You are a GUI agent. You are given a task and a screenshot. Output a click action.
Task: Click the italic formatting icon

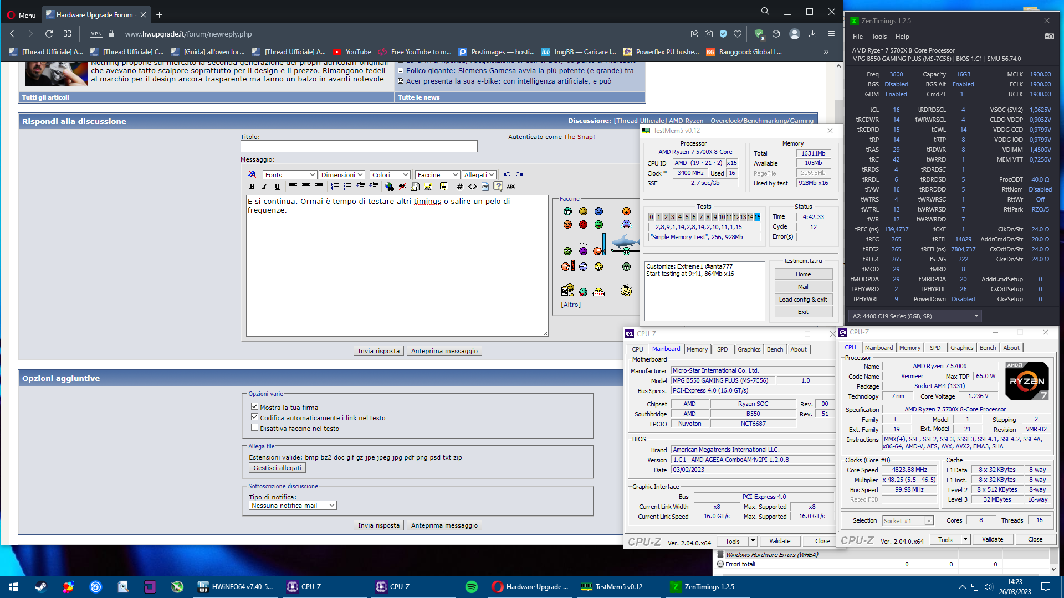264,187
